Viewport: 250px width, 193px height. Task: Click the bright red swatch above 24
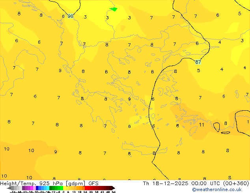(x=86, y=188)
